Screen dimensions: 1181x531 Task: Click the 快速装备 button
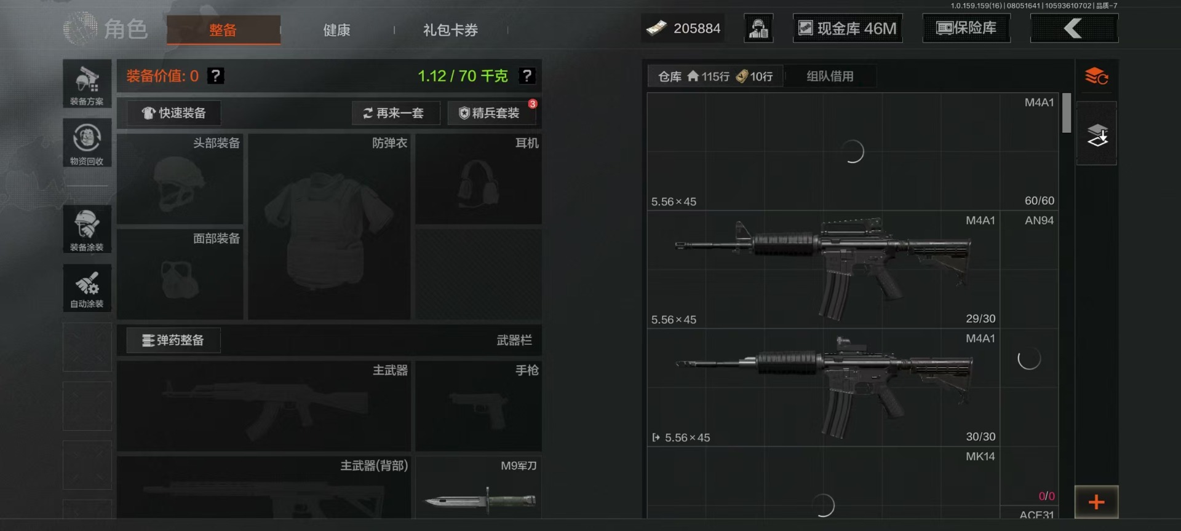pyautogui.click(x=173, y=113)
